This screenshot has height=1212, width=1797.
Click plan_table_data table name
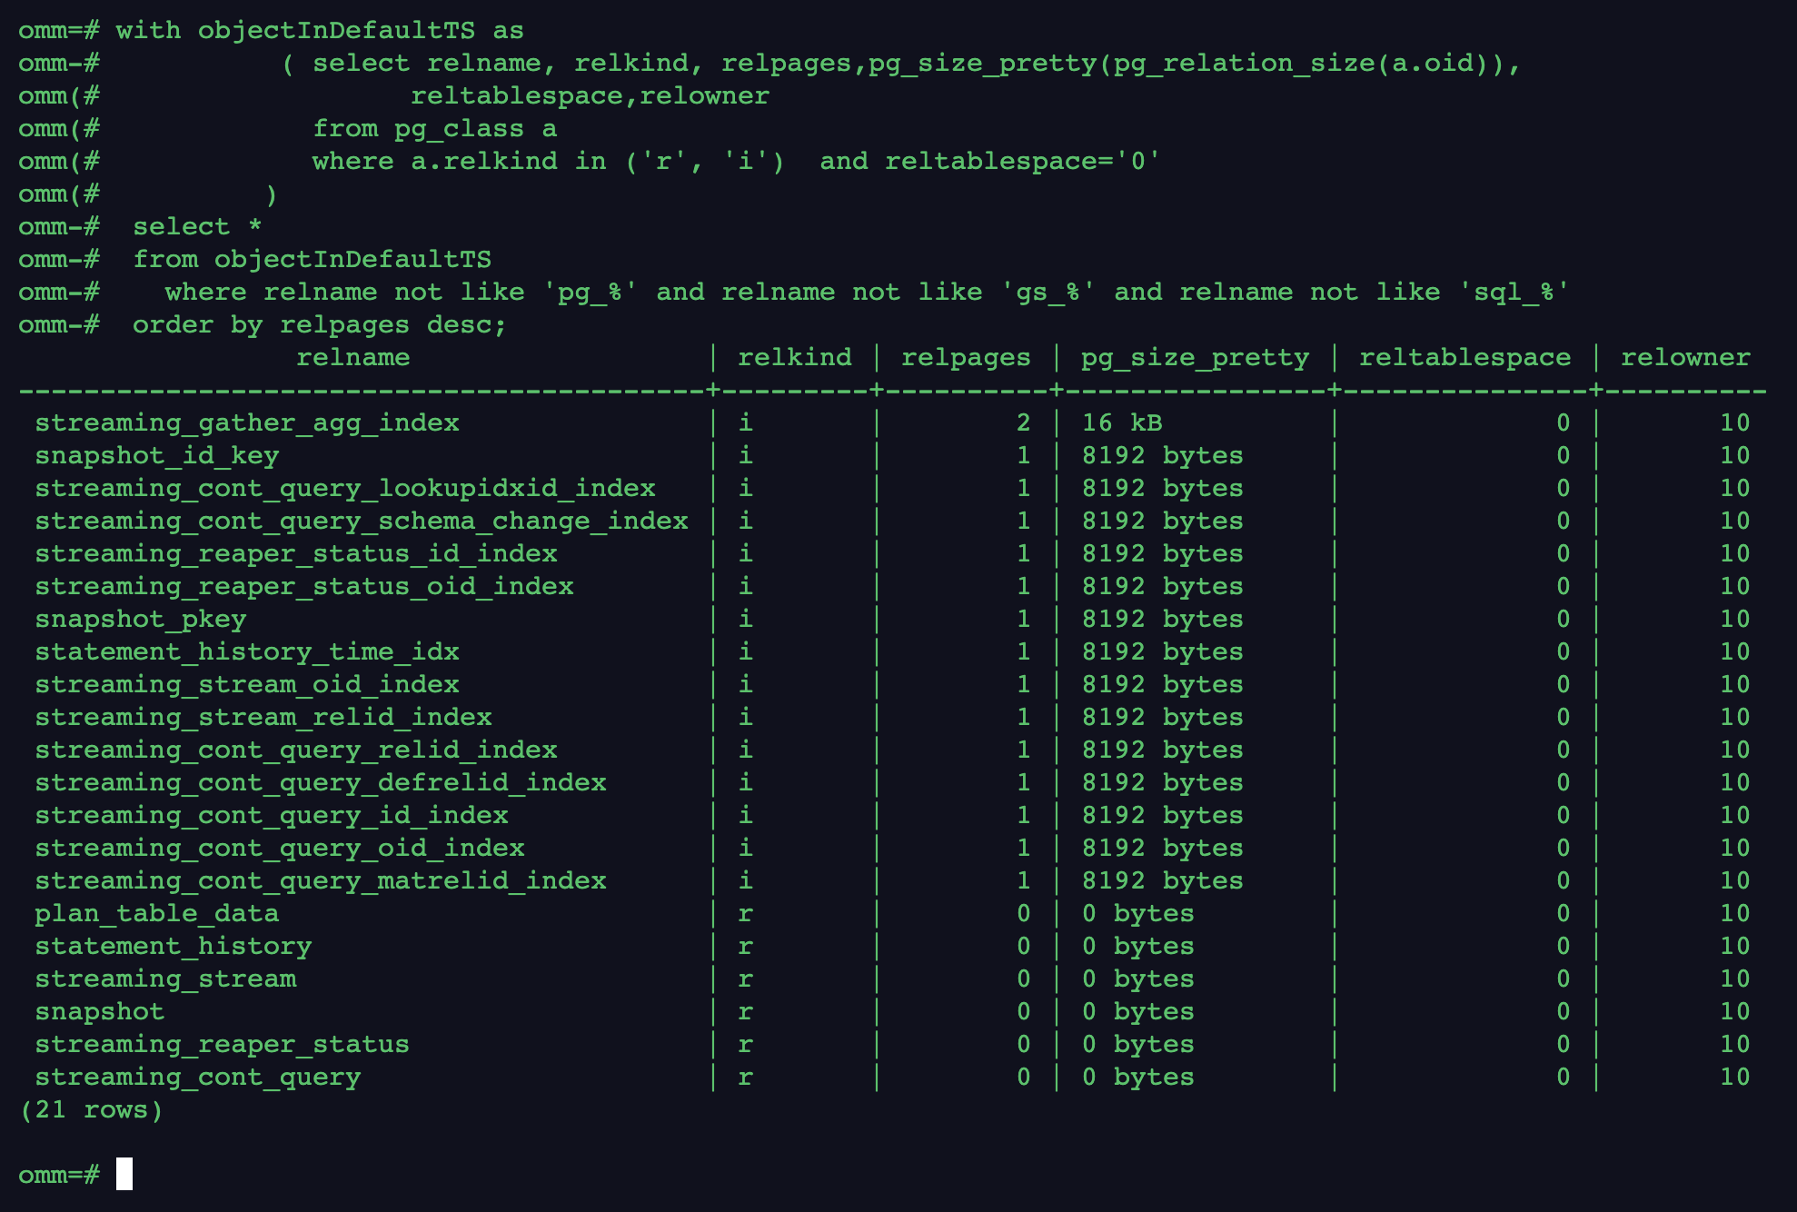(157, 914)
